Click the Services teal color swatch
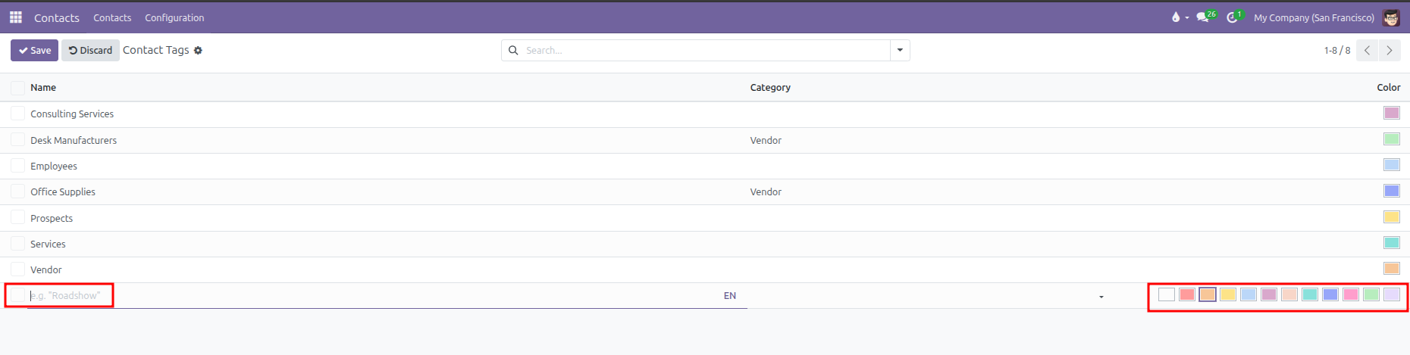Screen dimensions: 1410x355 (1392, 242)
